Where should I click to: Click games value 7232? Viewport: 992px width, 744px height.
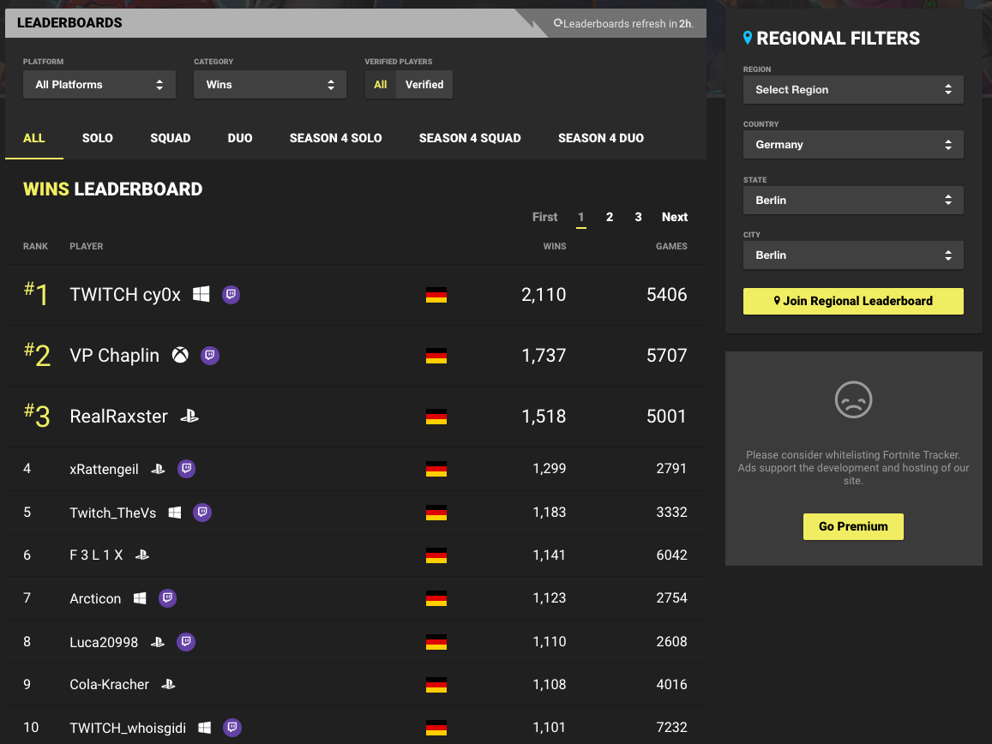pyautogui.click(x=672, y=728)
